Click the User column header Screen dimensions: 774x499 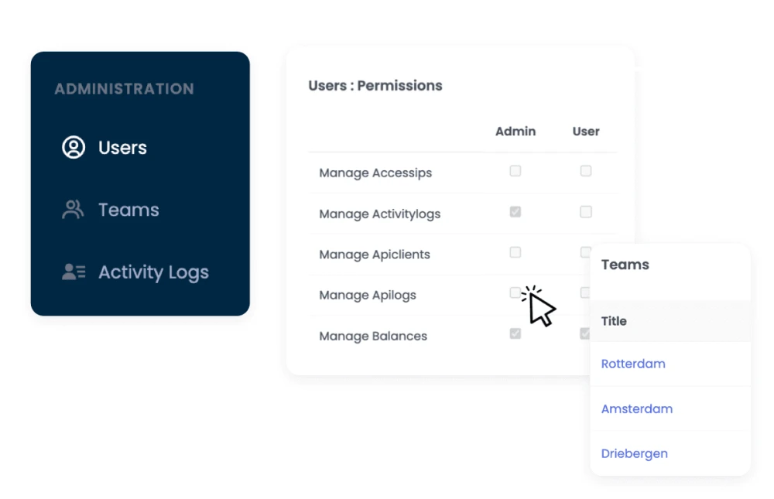[x=586, y=132]
